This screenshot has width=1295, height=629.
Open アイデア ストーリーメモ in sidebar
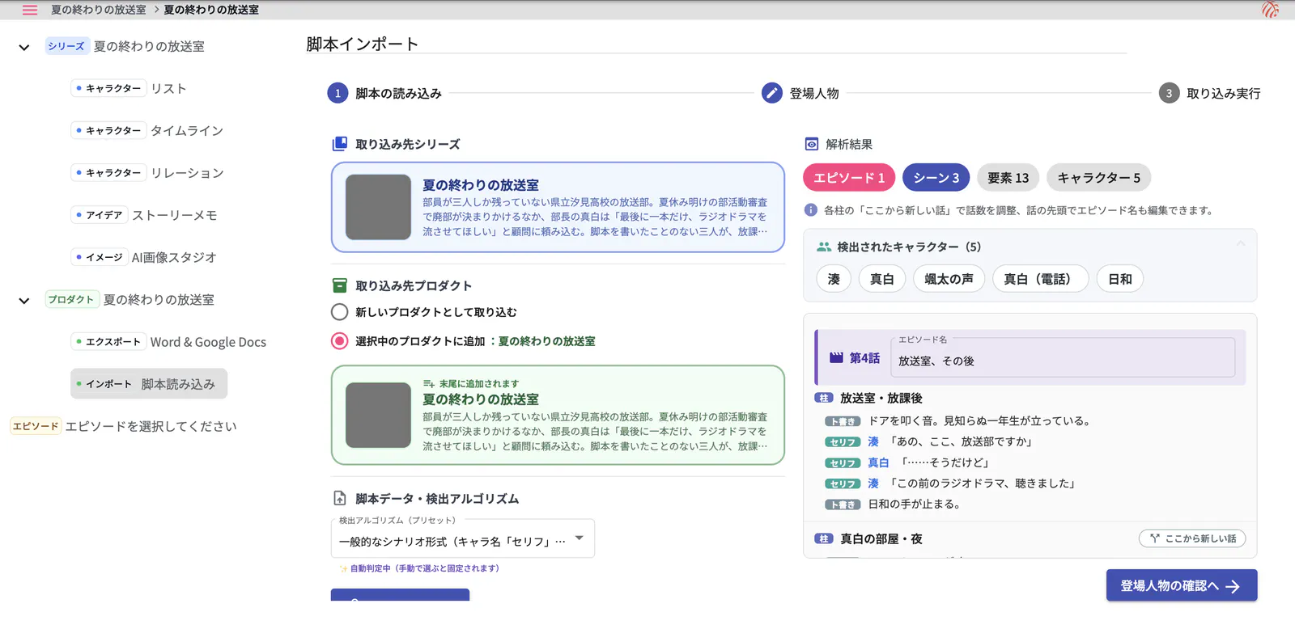click(144, 215)
